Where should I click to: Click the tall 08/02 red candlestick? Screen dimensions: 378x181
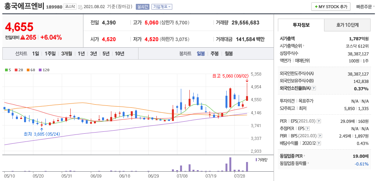[x=247, y=92]
